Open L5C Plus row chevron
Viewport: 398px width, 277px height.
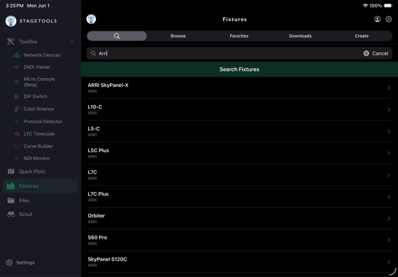coord(389,153)
